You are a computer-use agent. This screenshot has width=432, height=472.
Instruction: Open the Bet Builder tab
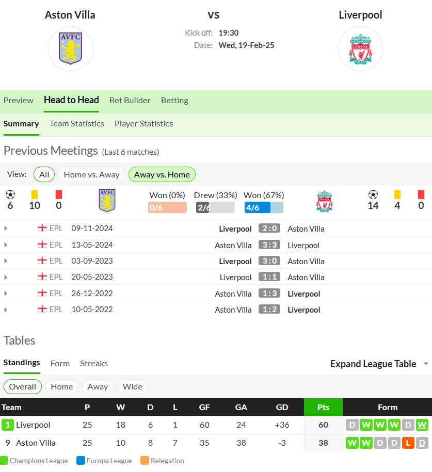(130, 100)
